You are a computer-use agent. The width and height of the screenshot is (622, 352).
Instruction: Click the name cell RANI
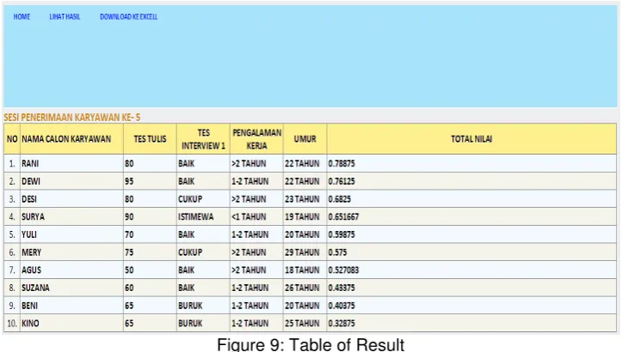pos(71,163)
